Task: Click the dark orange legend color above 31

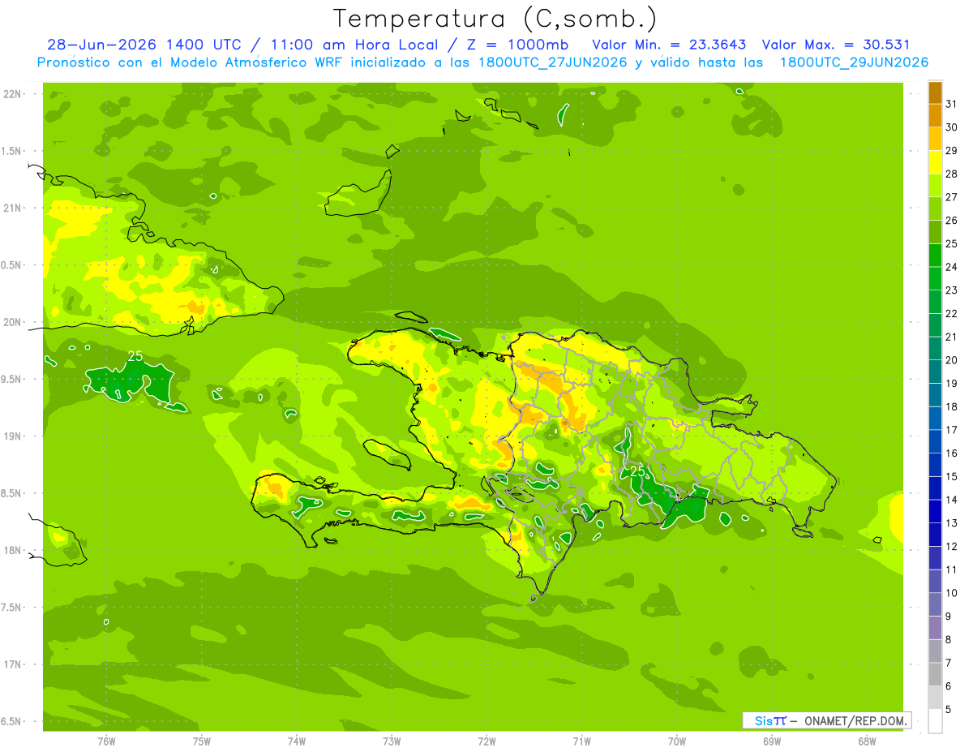Action: coord(935,93)
